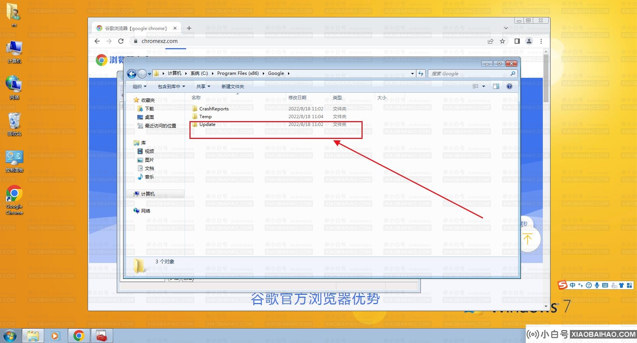Screen dimensions: 637x343
Task: Click 系统 (C:) breadcrumb in address bar
Action: 199,73
